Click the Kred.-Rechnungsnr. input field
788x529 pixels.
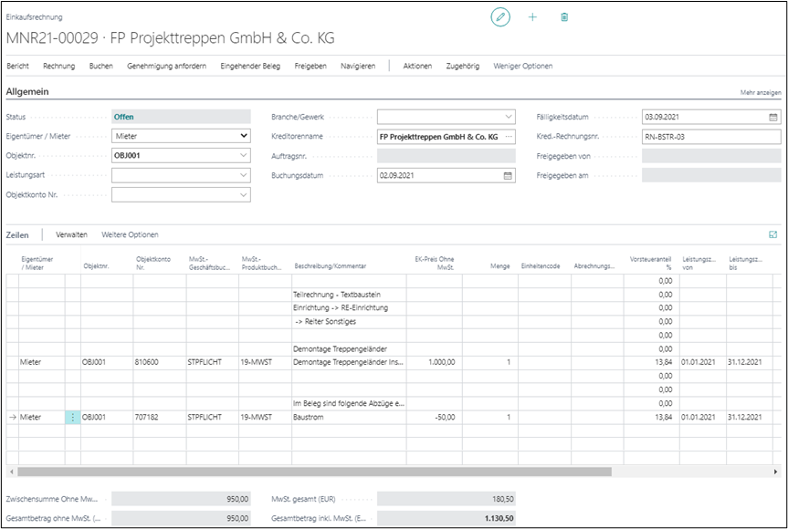click(710, 137)
